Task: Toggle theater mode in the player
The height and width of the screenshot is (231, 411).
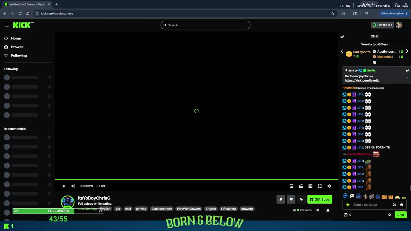Action: click(310, 186)
